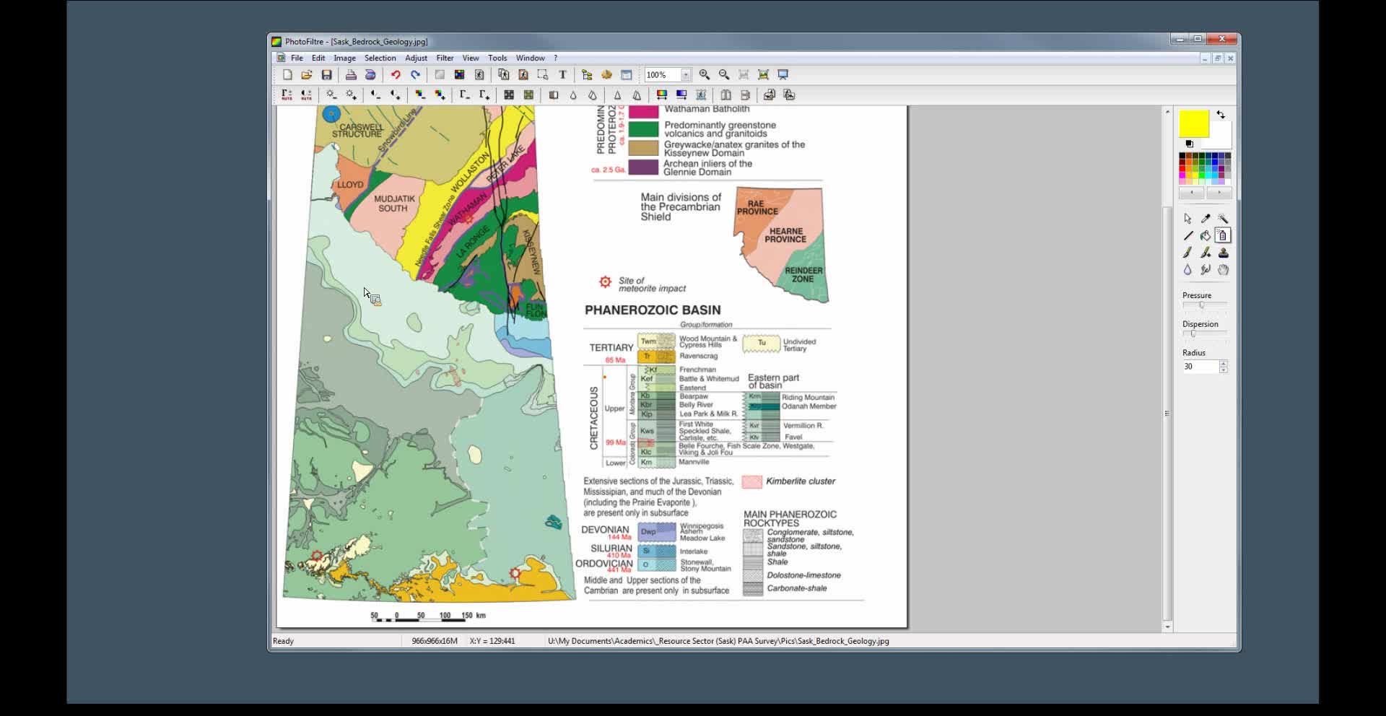The width and height of the screenshot is (1386, 716).
Task: Flip the image vertically via the toolbar icon
Action: pyautogui.click(x=745, y=95)
